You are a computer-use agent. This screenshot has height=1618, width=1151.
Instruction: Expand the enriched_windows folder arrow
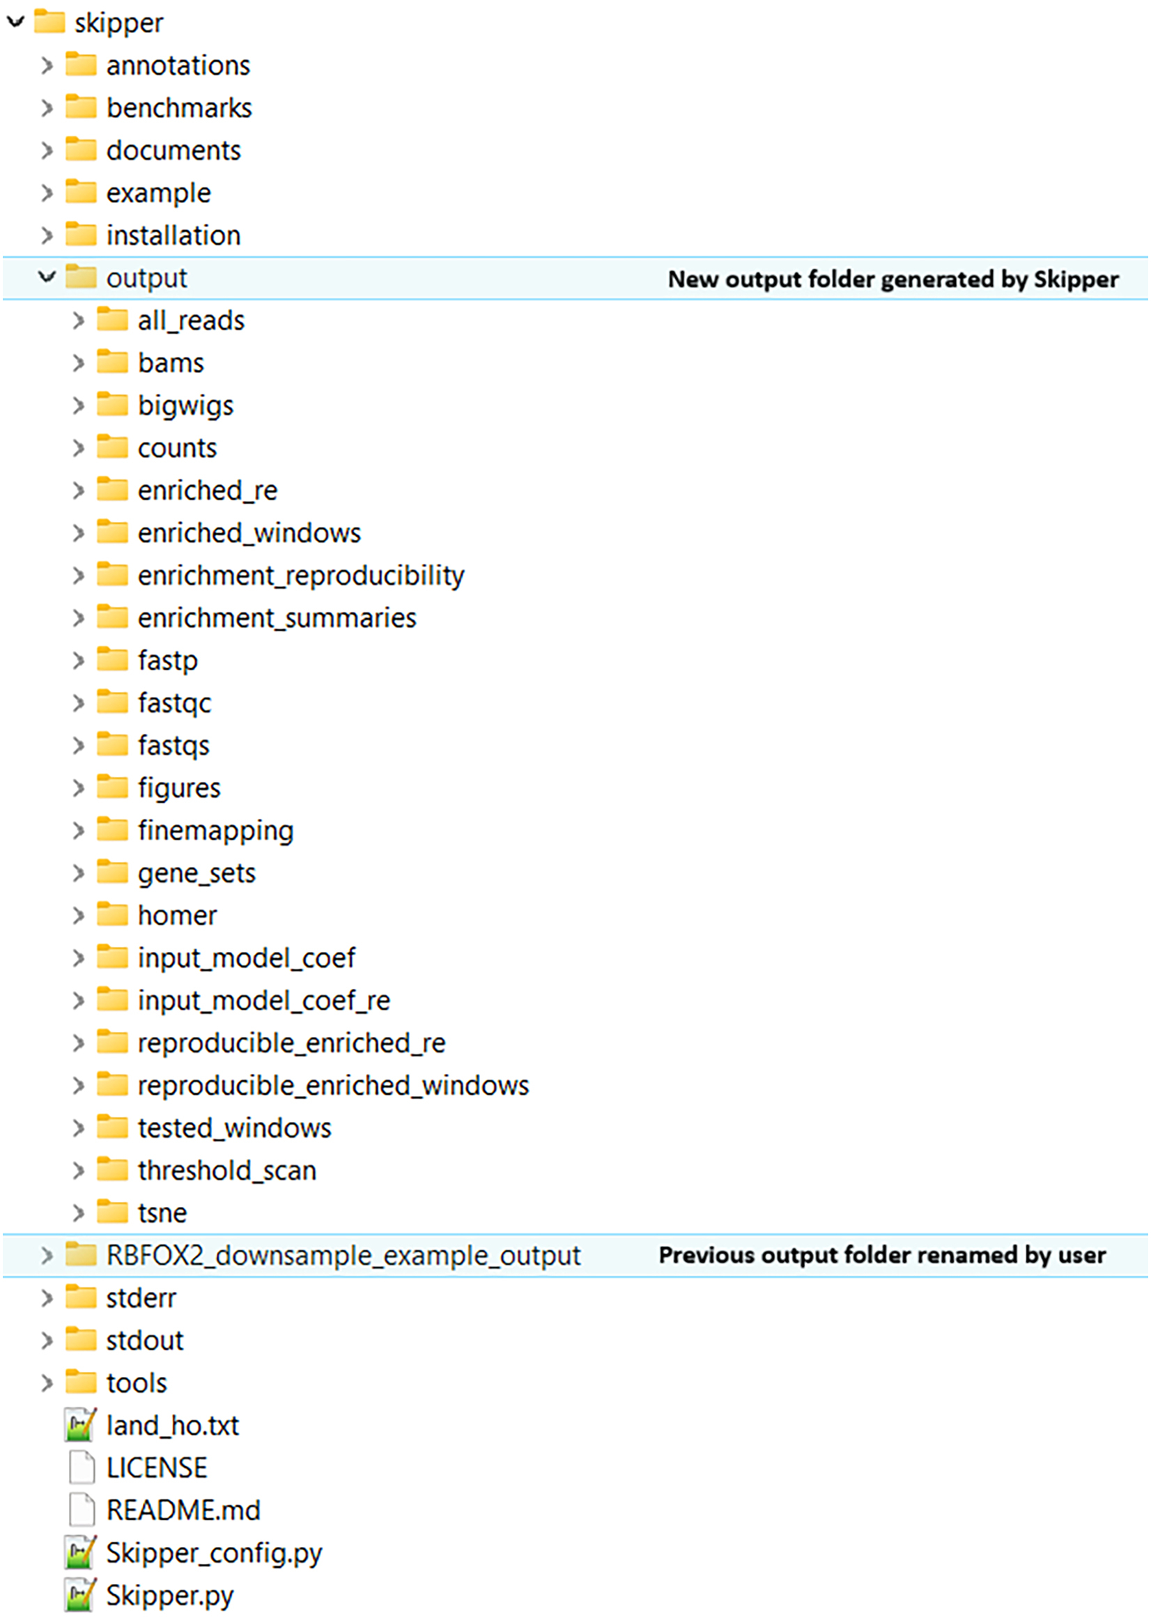[78, 533]
